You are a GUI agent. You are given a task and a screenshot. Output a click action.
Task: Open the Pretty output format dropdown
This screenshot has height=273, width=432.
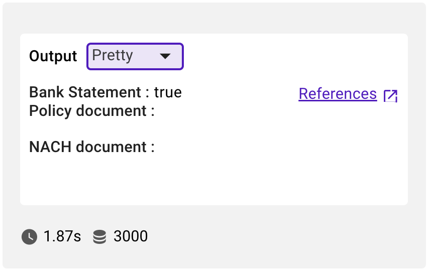(x=135, y=56)
